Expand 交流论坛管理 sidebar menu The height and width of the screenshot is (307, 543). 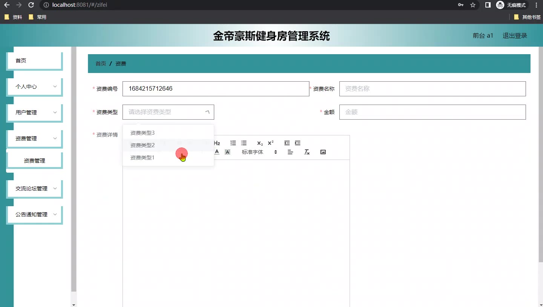pyautogui.click(x=34, y=188)
